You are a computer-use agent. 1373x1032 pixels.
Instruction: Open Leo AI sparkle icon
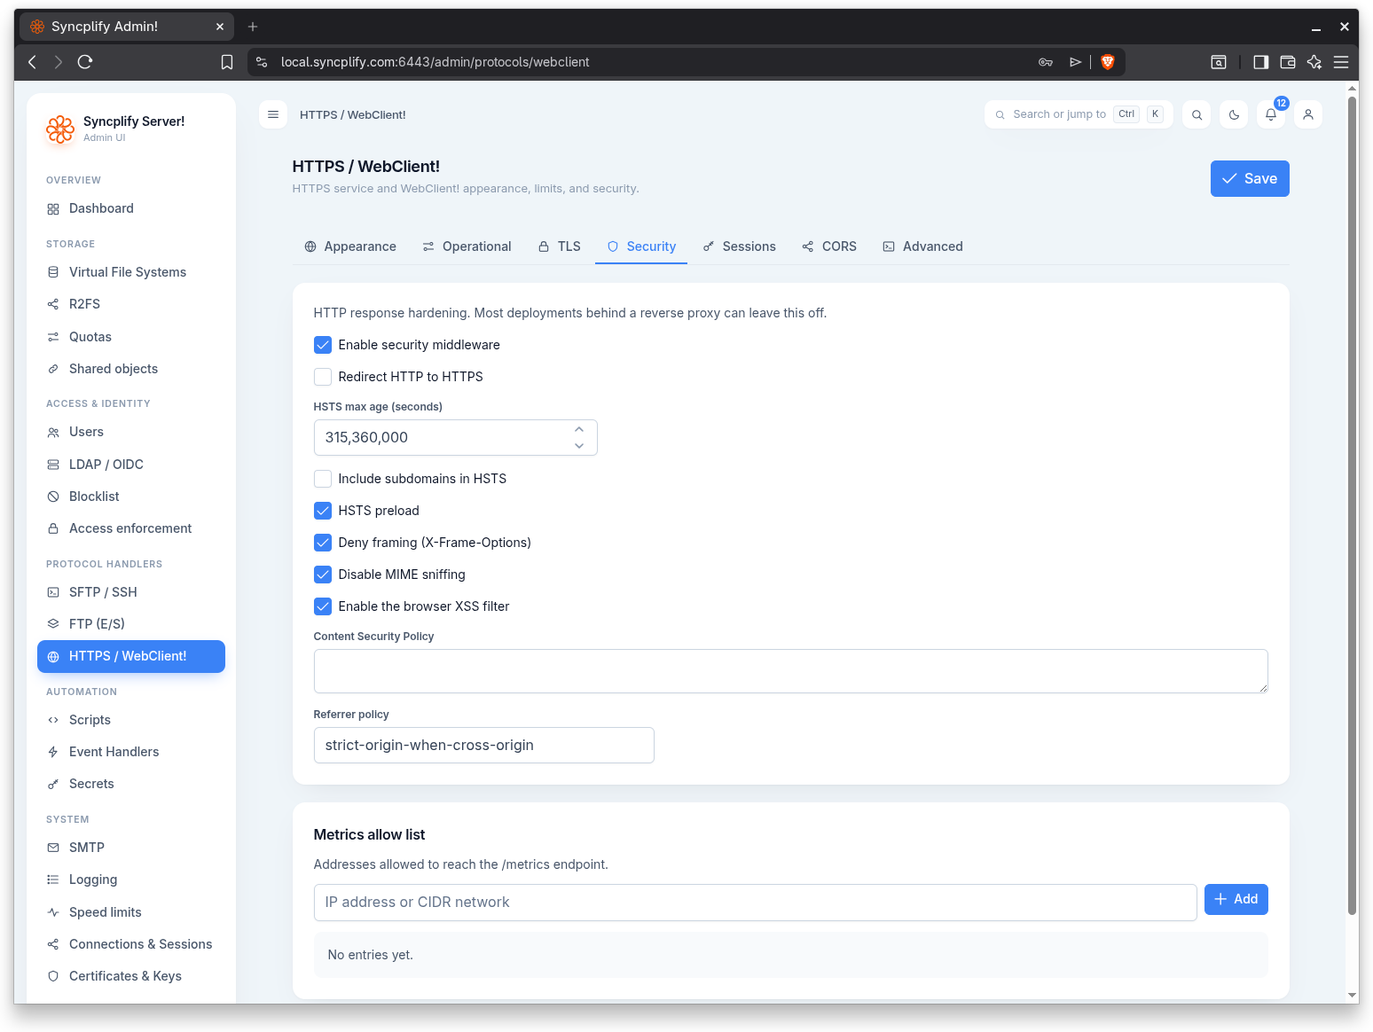(x=1314, y=62)
